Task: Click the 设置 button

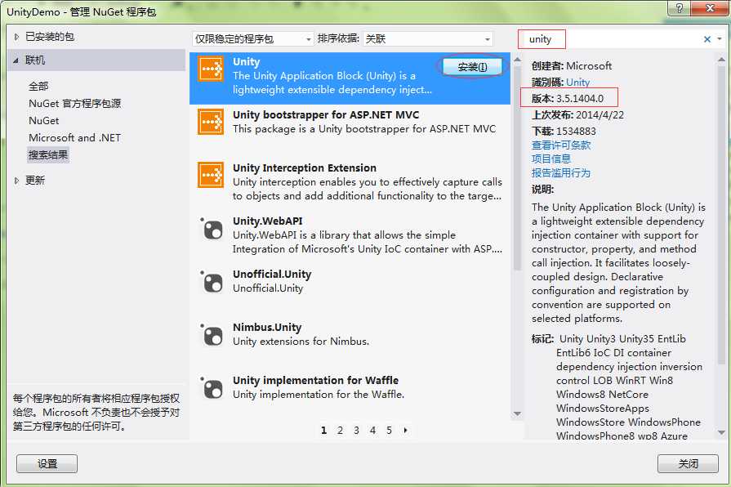Action: coord(47,463)
